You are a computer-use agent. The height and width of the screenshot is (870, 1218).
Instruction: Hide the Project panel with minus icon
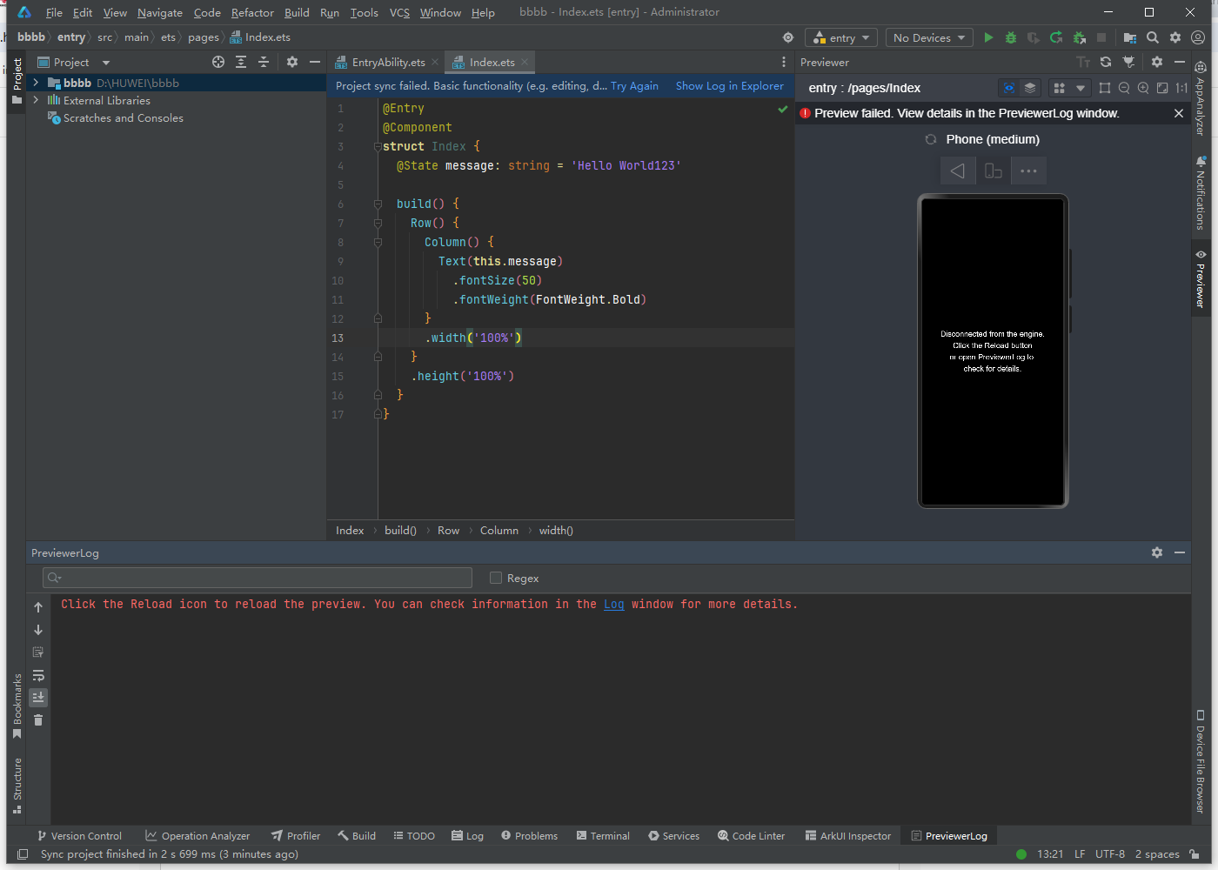tap(315, 62)
